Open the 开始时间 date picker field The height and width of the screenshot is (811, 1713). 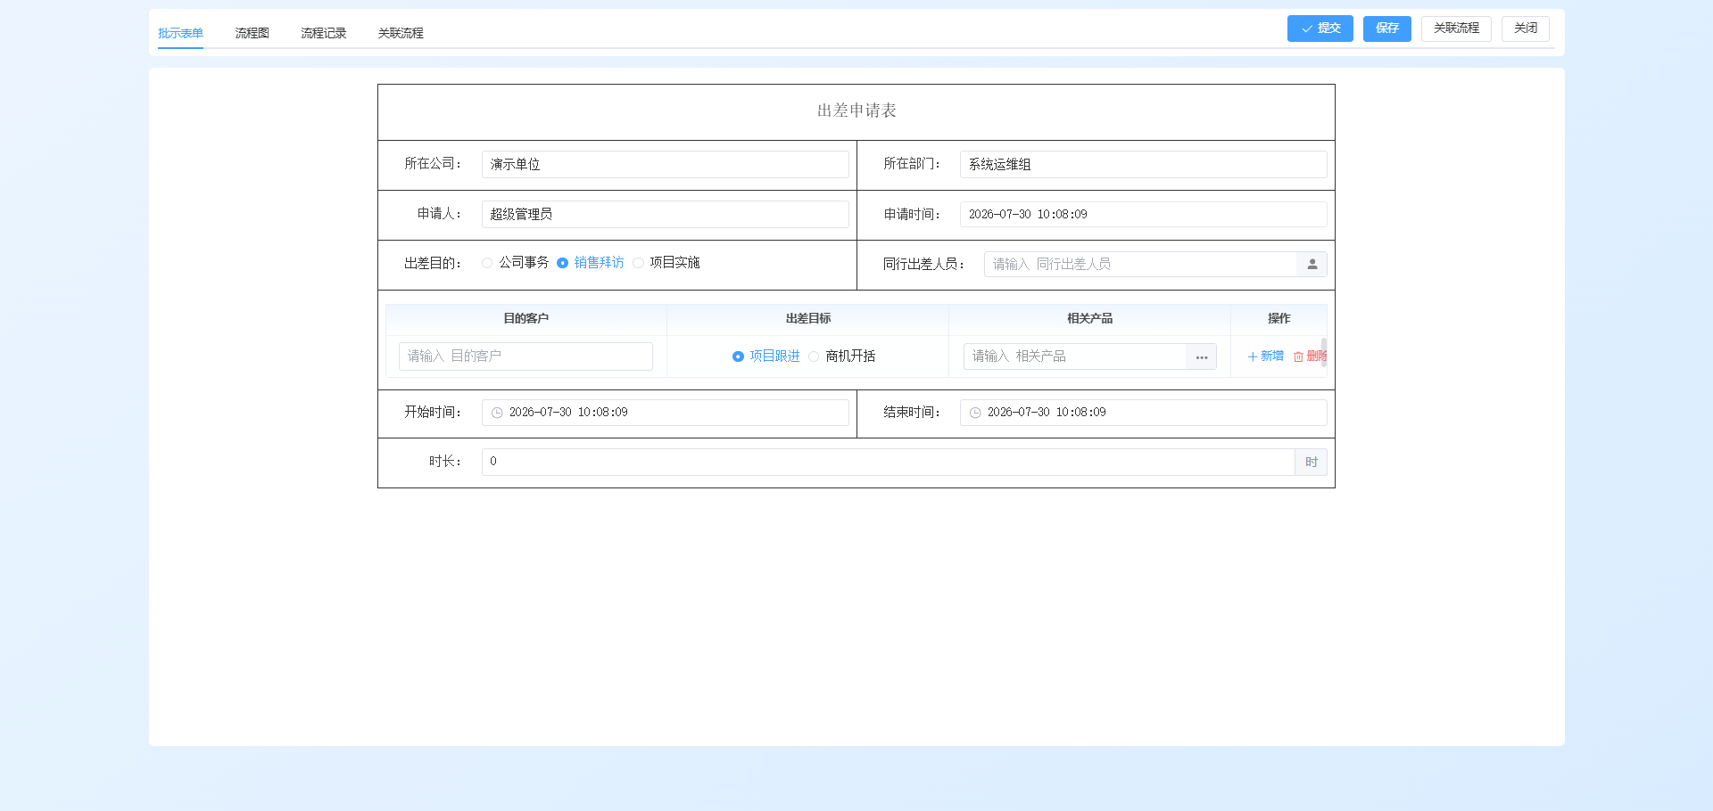click(x=666, y=413)
